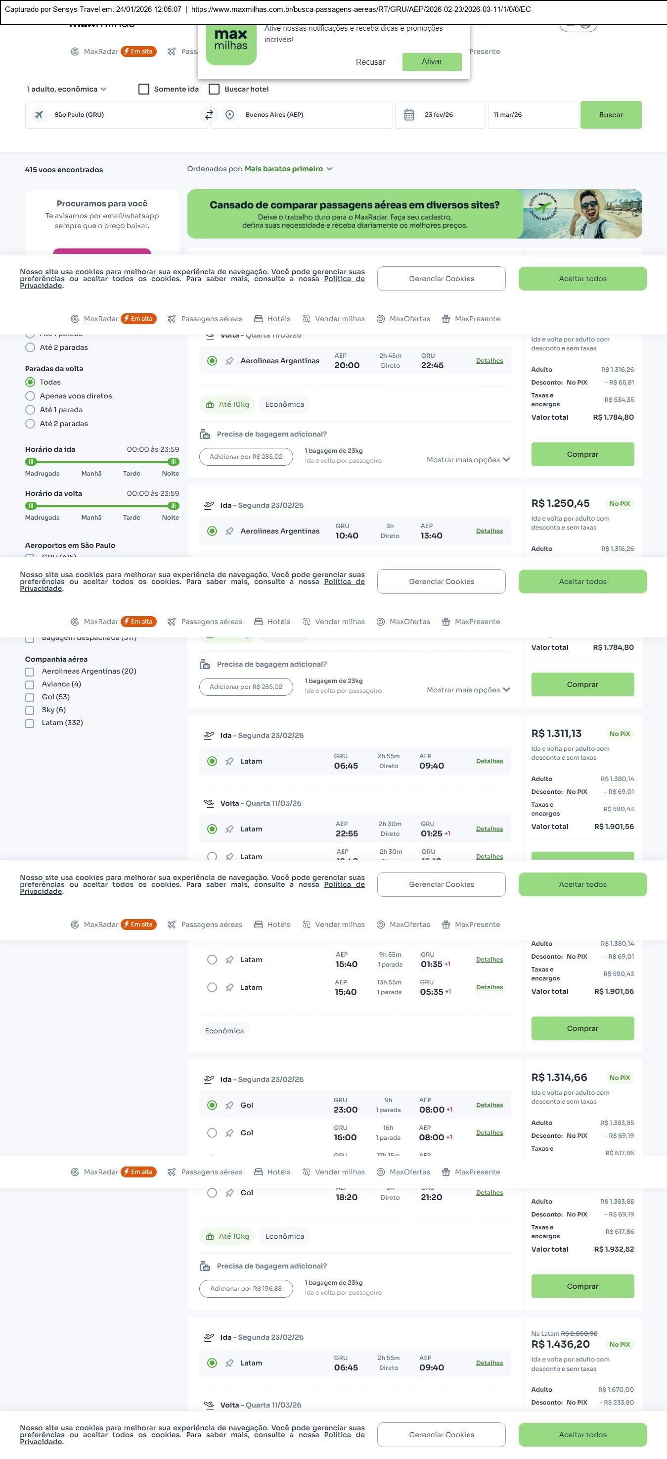Check the Buscar hotel option
This screenshot has height=1459, width=667.
click(x=215, y=90)
